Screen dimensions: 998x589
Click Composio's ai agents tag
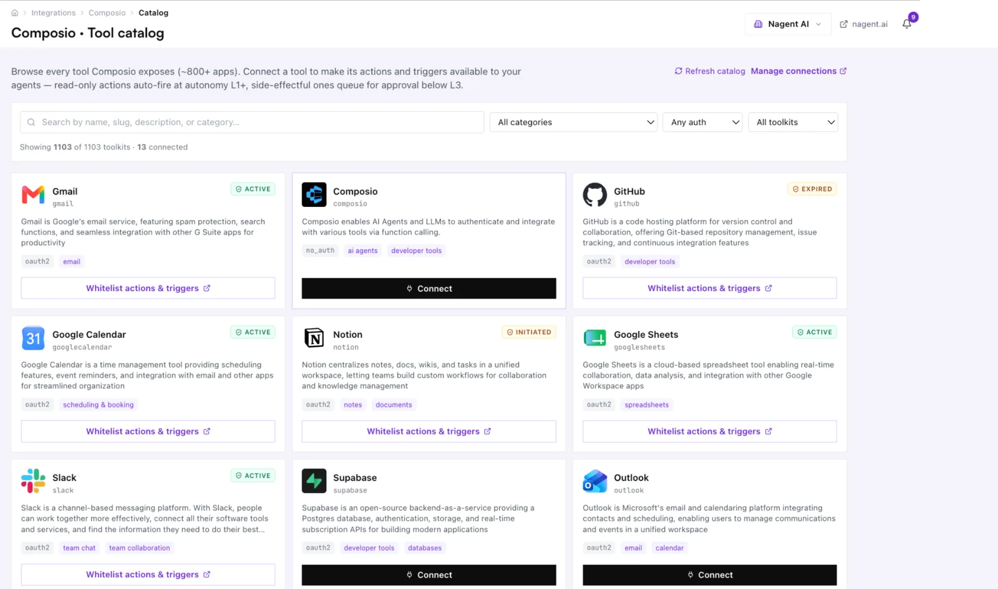(362, 251)
